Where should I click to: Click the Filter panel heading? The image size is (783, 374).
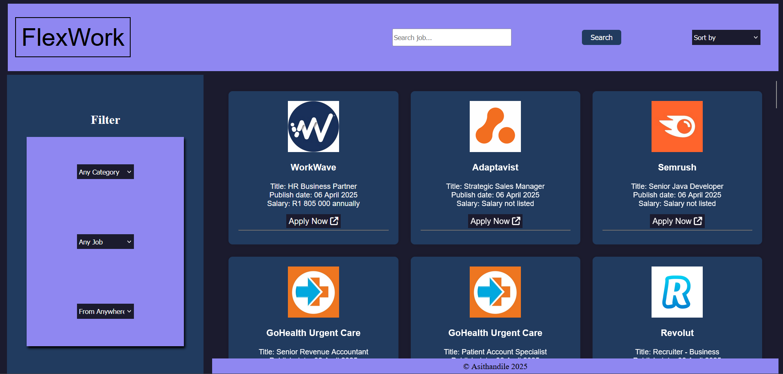105,120
